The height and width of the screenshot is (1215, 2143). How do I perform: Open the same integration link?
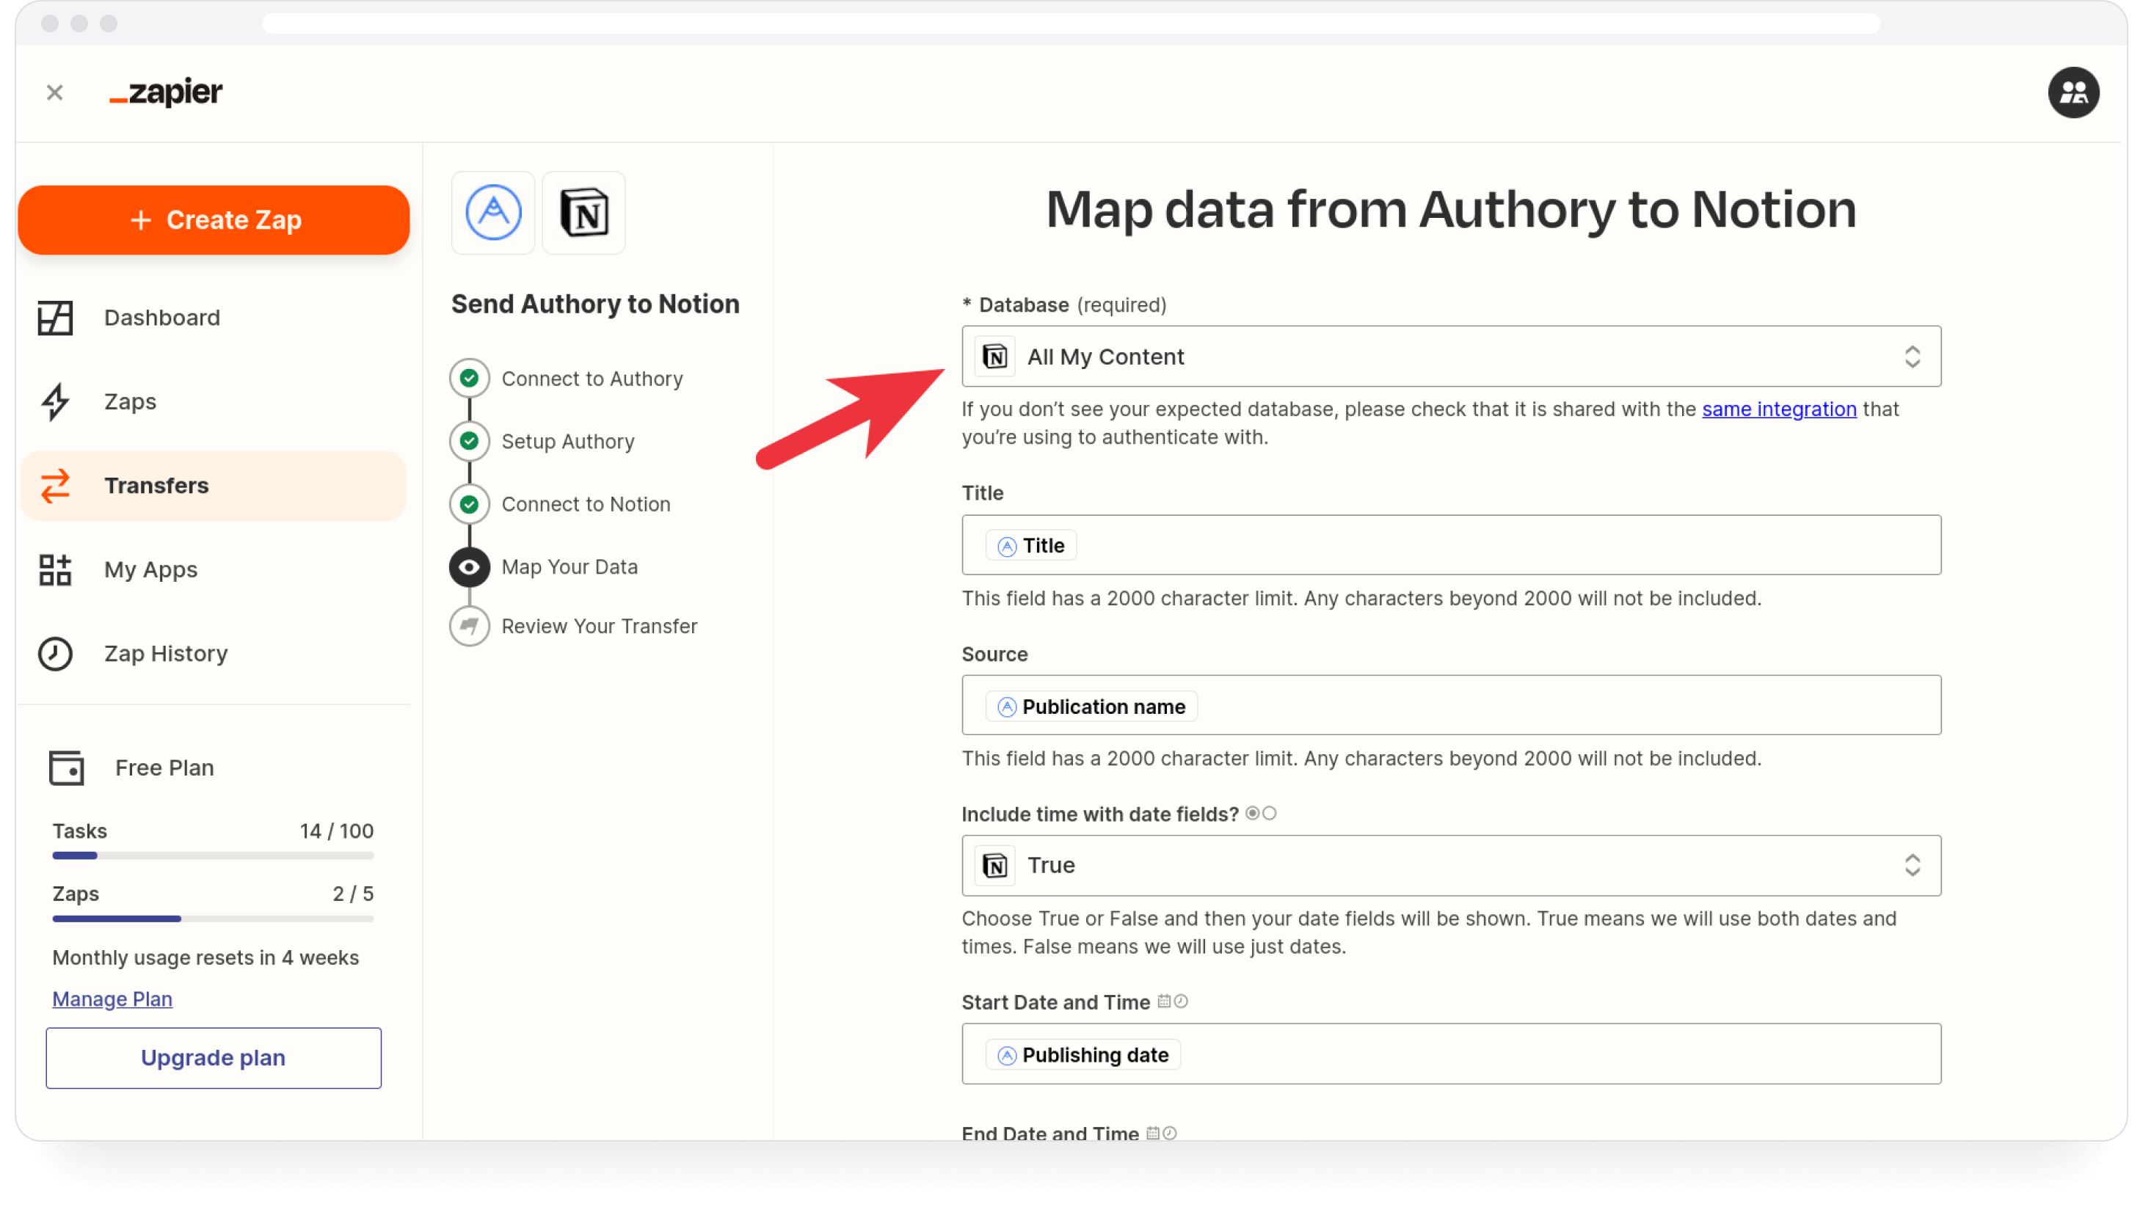coord(1779,409)
